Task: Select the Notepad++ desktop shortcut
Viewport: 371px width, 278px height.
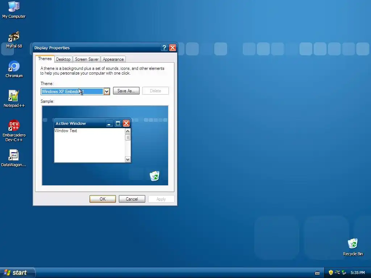Action: point(14,99)
